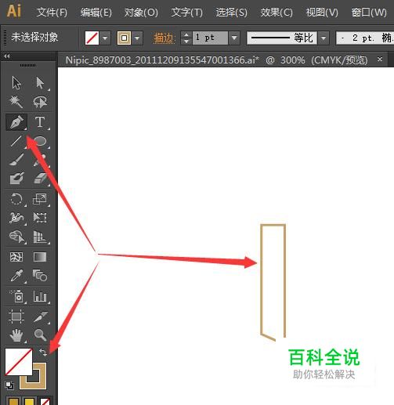This screenshot has height=405, width=394.
Task: Select the Hand tool
Action: pos(16,335)
